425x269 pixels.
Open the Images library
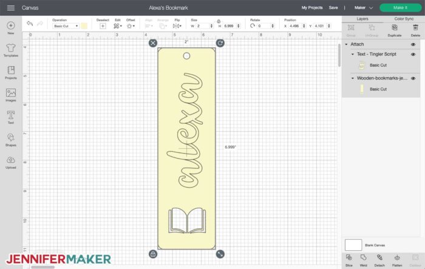point(11,95)
